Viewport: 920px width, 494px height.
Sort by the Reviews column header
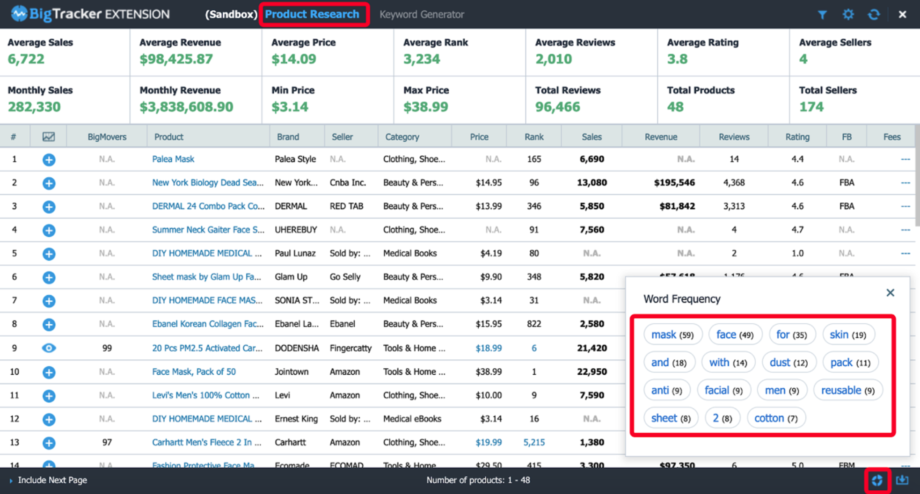coord(734,137)
